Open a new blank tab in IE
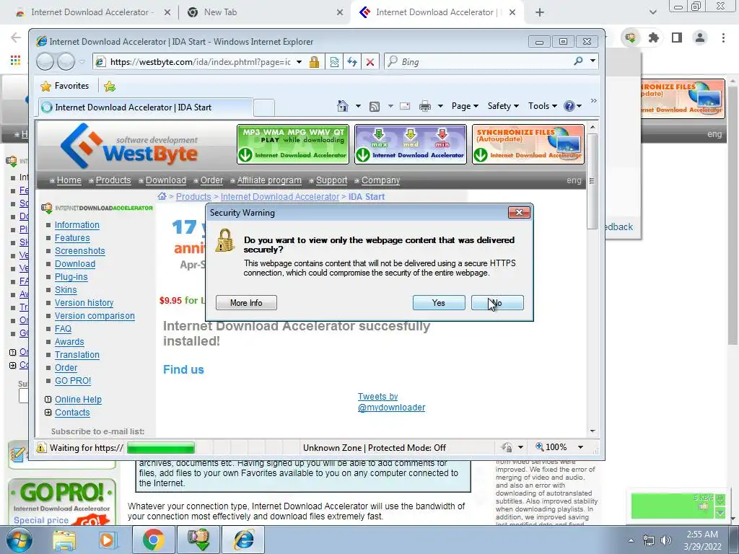This screenshot has width=739, height=554. tap(264, 108)
